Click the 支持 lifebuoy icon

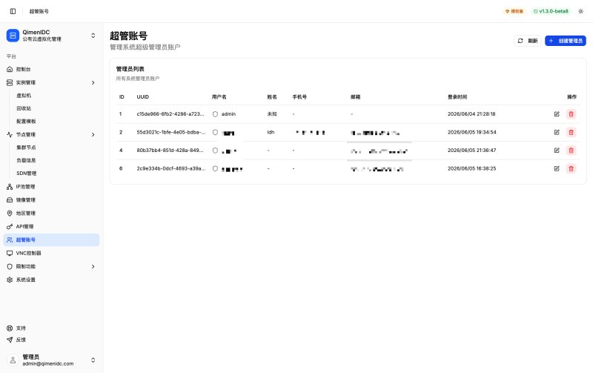10,329
